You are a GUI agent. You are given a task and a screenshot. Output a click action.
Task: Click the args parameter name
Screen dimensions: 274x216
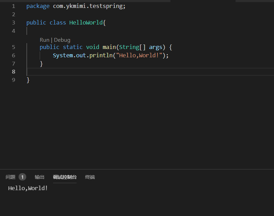(156, 47)
